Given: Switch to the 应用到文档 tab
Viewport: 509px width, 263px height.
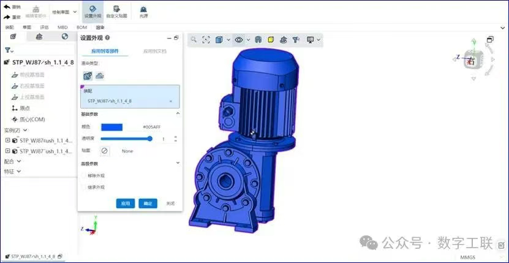Looking at the screenshot, I should coord(155,51).
